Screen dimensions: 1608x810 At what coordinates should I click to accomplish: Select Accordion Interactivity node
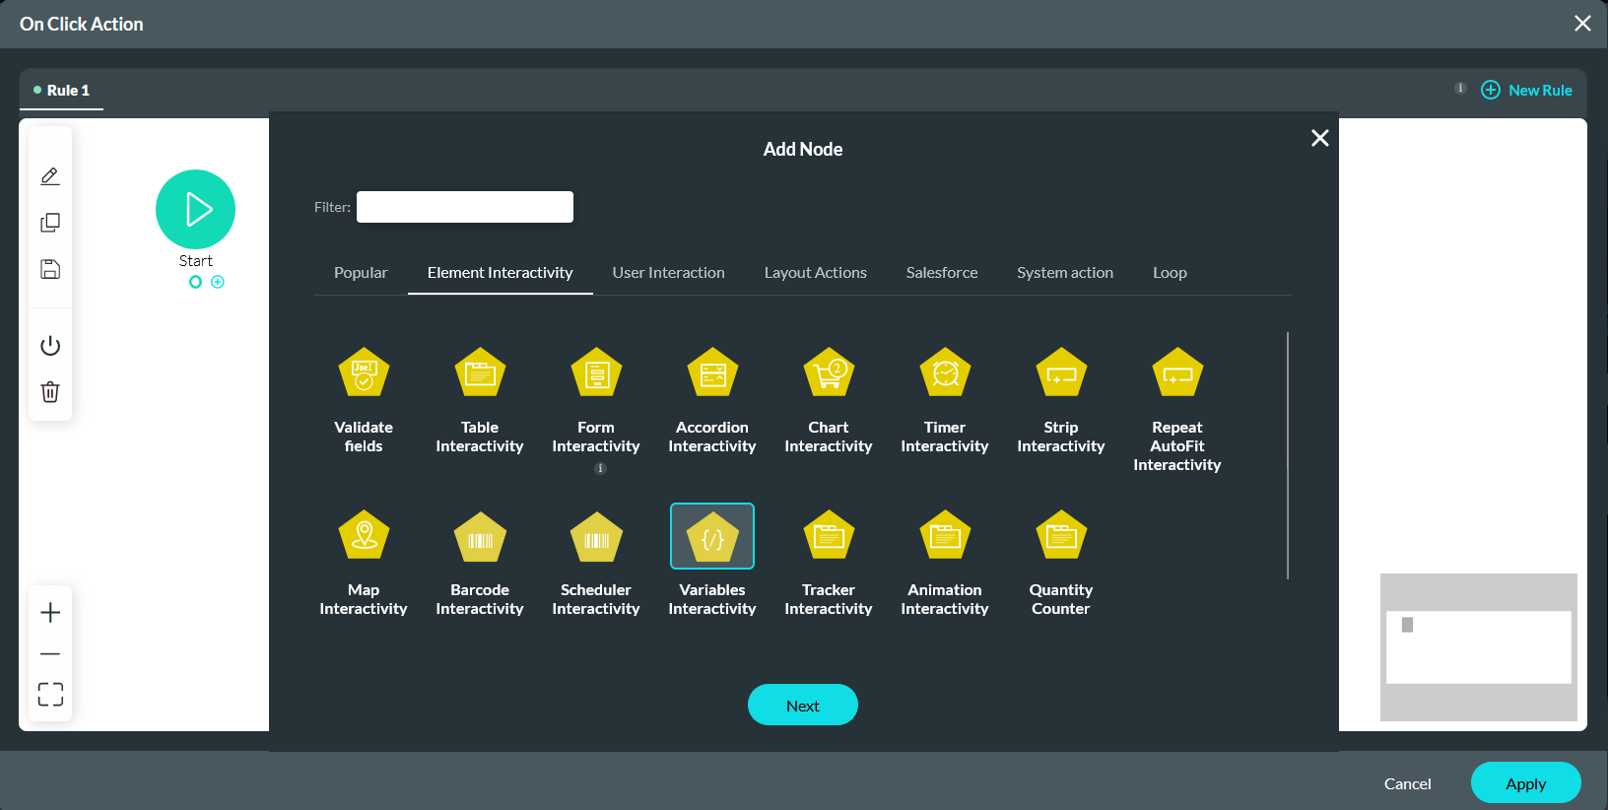tap(712, 372)
